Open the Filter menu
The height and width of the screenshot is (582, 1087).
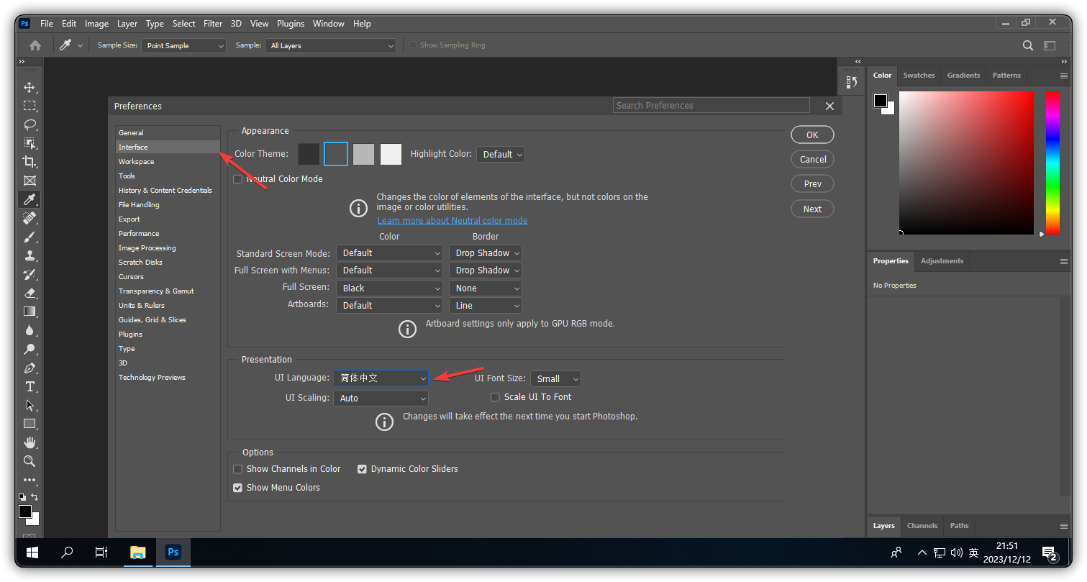pos(213,24)
